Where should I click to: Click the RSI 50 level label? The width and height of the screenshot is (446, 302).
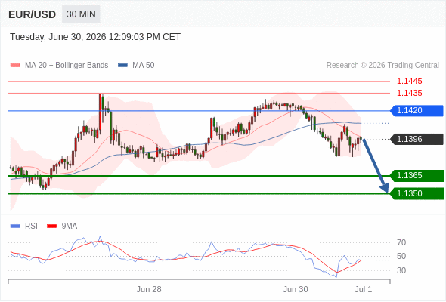tap(401, 256)
